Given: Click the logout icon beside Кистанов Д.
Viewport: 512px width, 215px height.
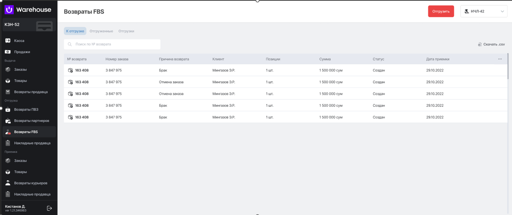Looking at the screenshot, I should (49, 208).
